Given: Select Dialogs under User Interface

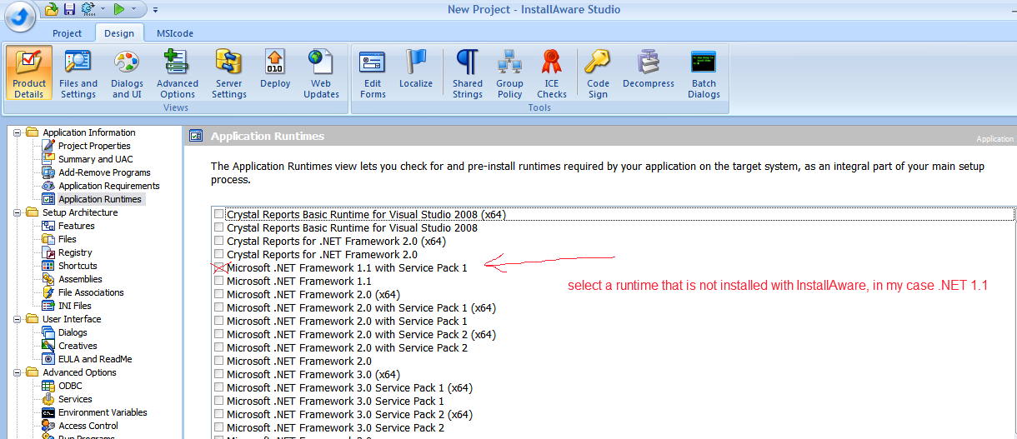Looking at the screenshot, I should [x=73, y=332].
